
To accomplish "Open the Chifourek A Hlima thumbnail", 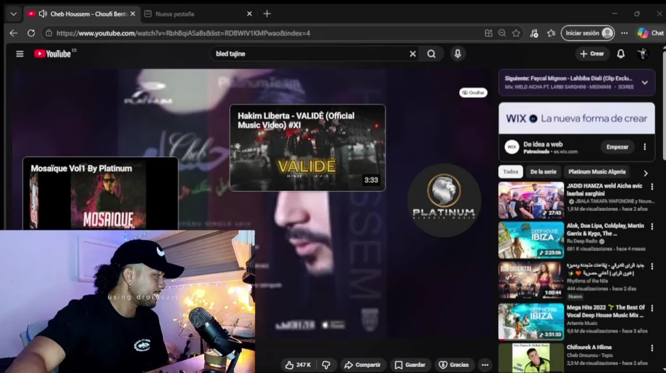I will point(531,357).
